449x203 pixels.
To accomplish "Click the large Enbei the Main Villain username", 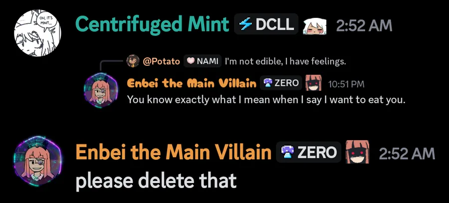I will click(x=174, y=152).
